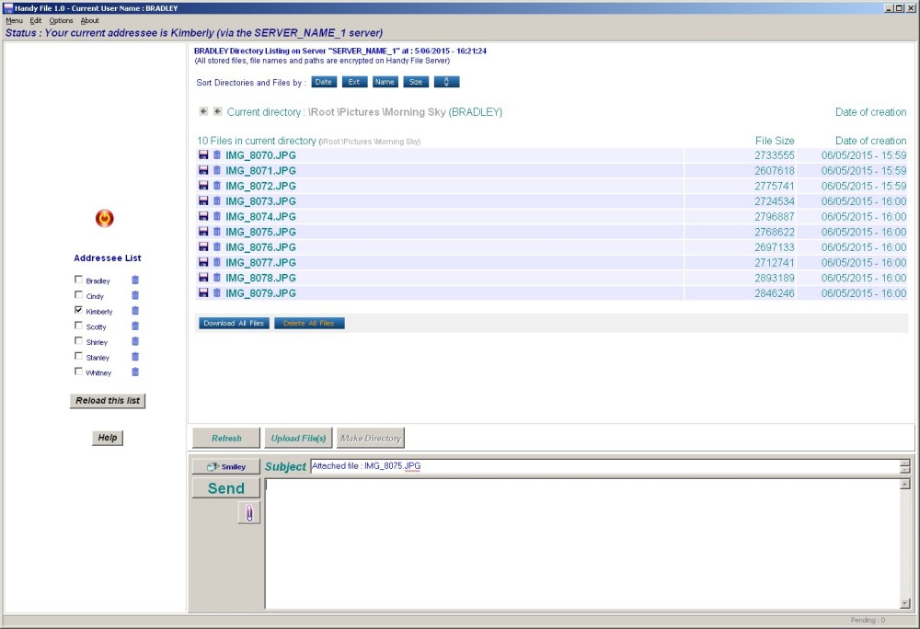
Task: Remove Whitney from list via trash icon
Action: pos(135,372)
